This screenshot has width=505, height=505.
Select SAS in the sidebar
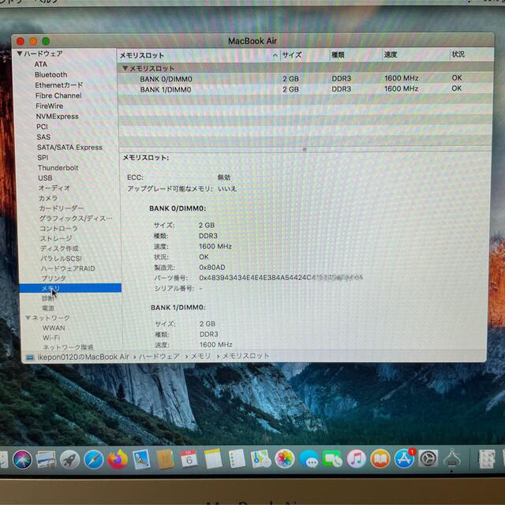click(43, 137)
